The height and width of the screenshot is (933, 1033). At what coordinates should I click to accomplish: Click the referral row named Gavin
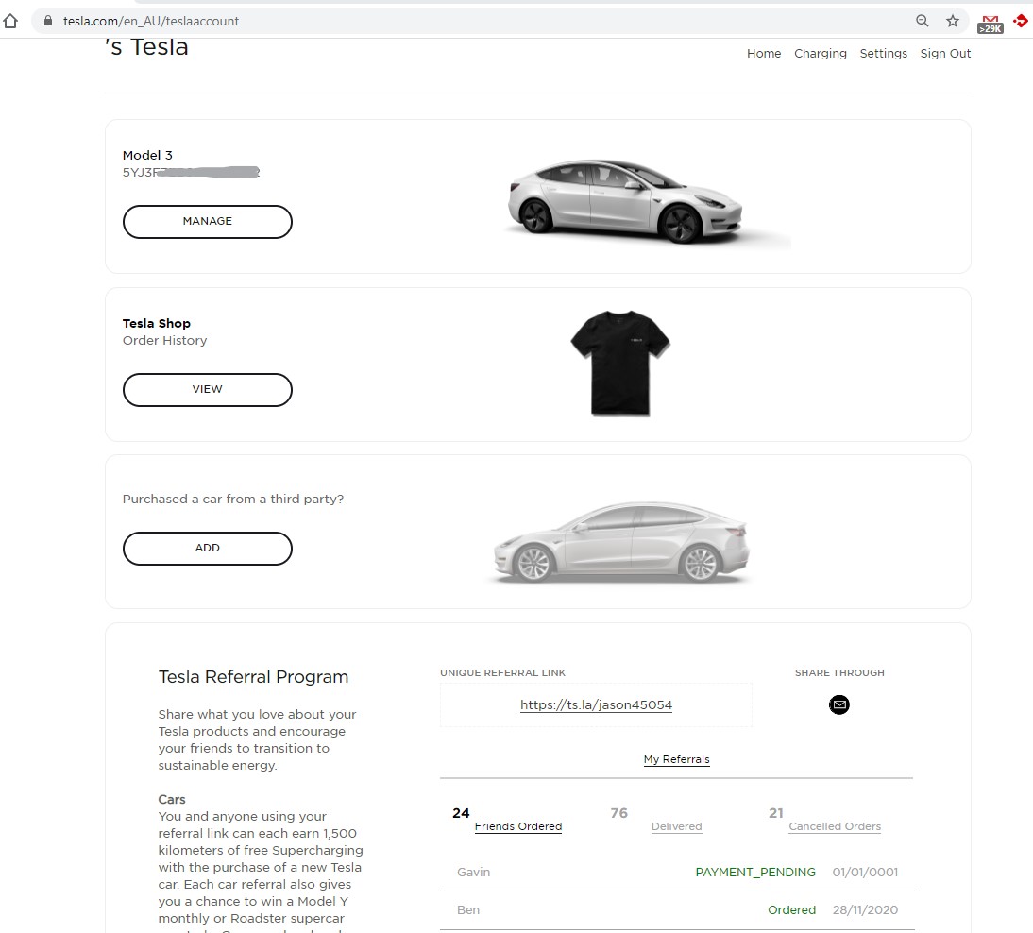677,873
